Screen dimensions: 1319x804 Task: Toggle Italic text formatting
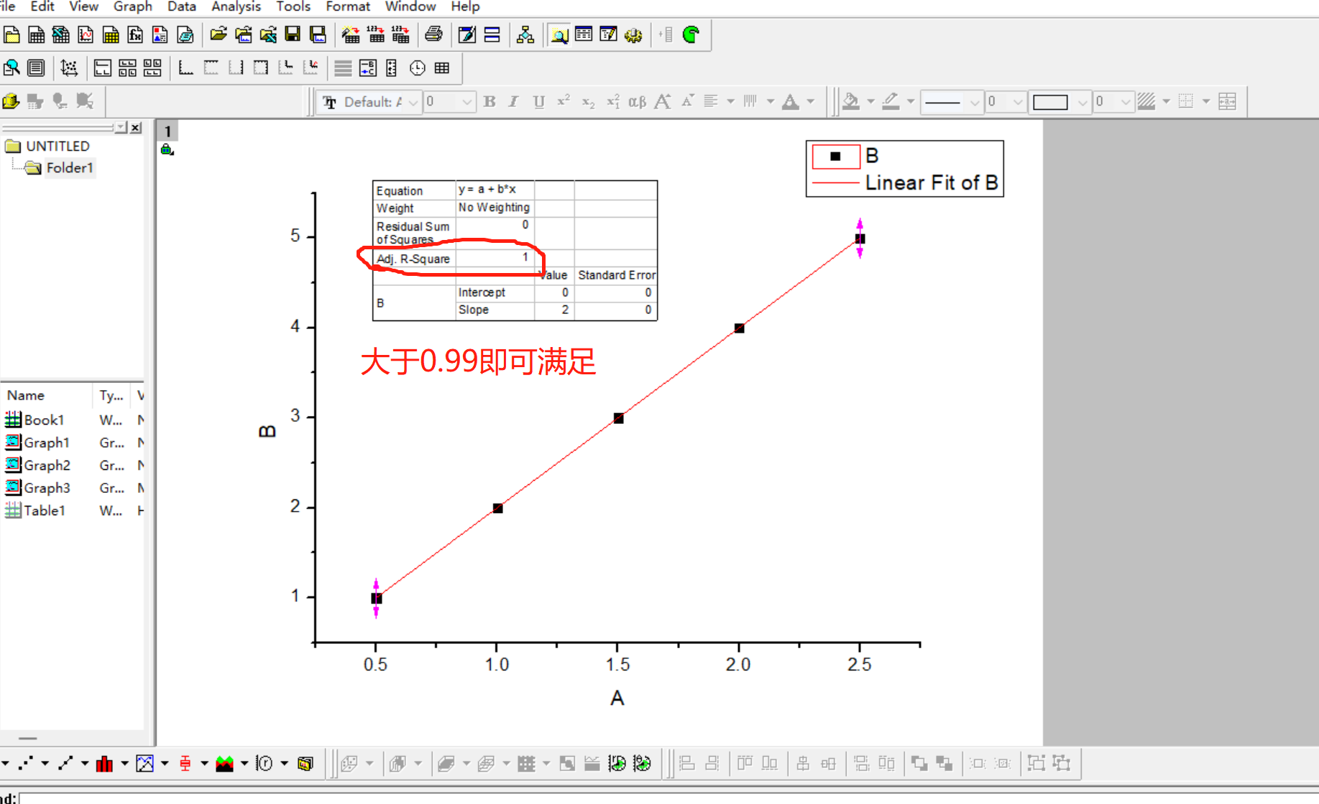(513, 102)
